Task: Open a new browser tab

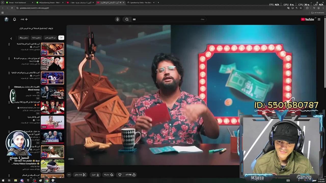Action: (x=158, y=3)
